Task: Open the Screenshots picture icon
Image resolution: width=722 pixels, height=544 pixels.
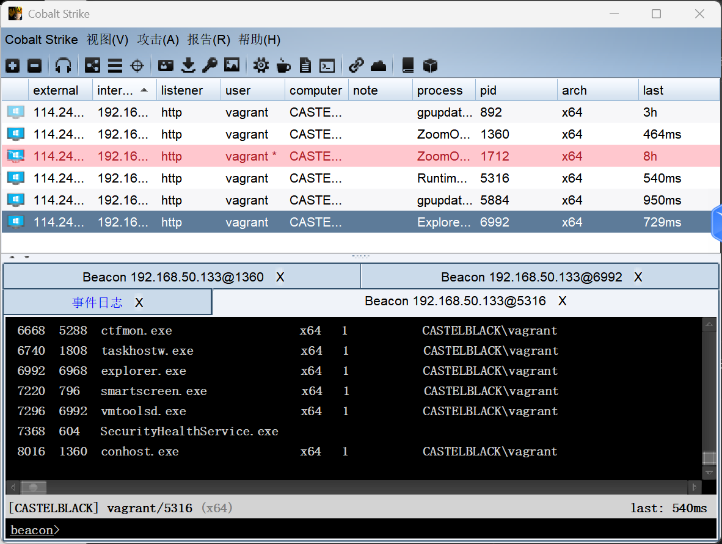Action: pos(232,65)
